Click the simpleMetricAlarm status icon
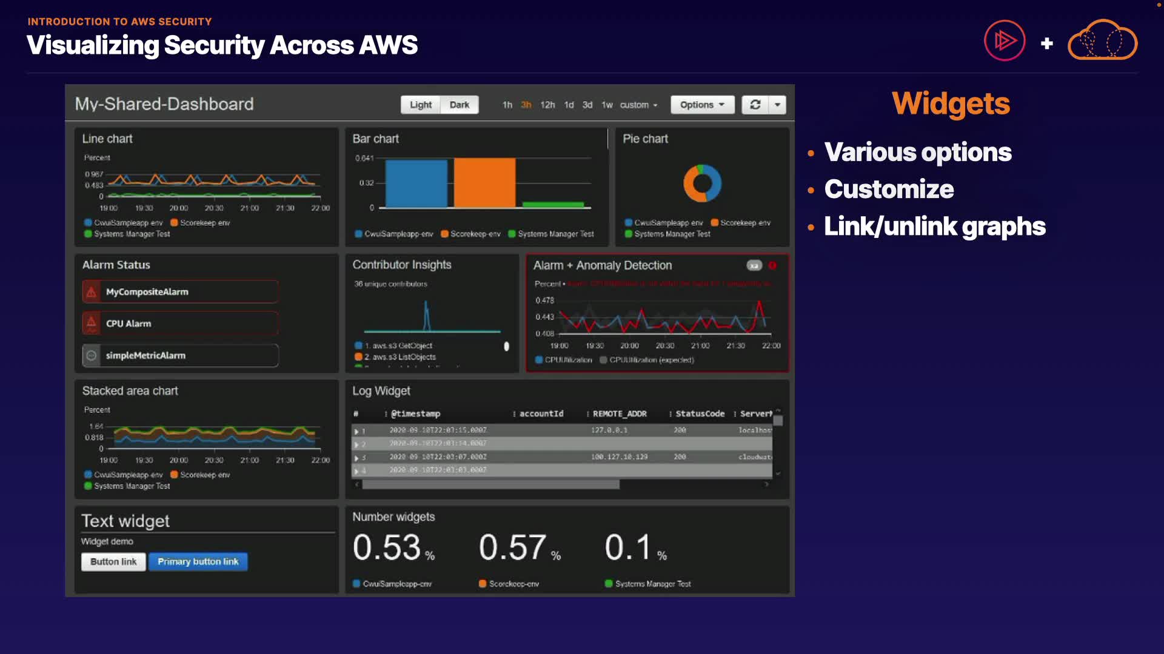 [92, 355]
